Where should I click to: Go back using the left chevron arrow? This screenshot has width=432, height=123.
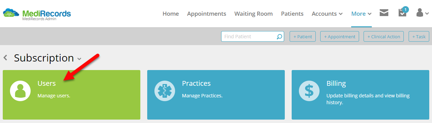coord(5,58)
